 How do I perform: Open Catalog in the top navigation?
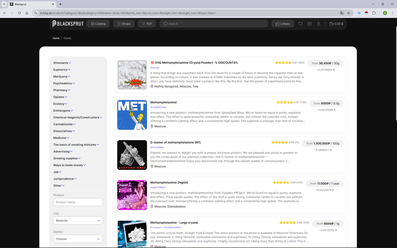98,24
